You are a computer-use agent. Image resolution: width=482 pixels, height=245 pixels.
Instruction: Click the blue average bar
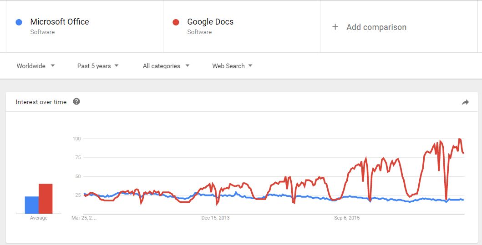pos(31,205)
